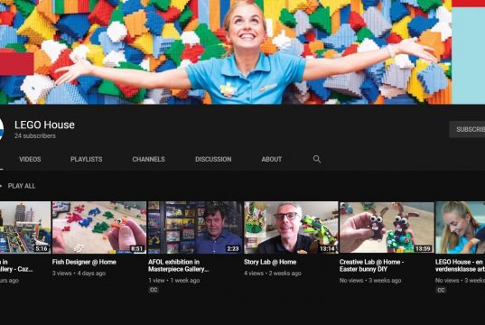This screenshot has width=485, height=325.
Task: Click the CC badge under AFOL exhibition
Action: coord(154,290)
